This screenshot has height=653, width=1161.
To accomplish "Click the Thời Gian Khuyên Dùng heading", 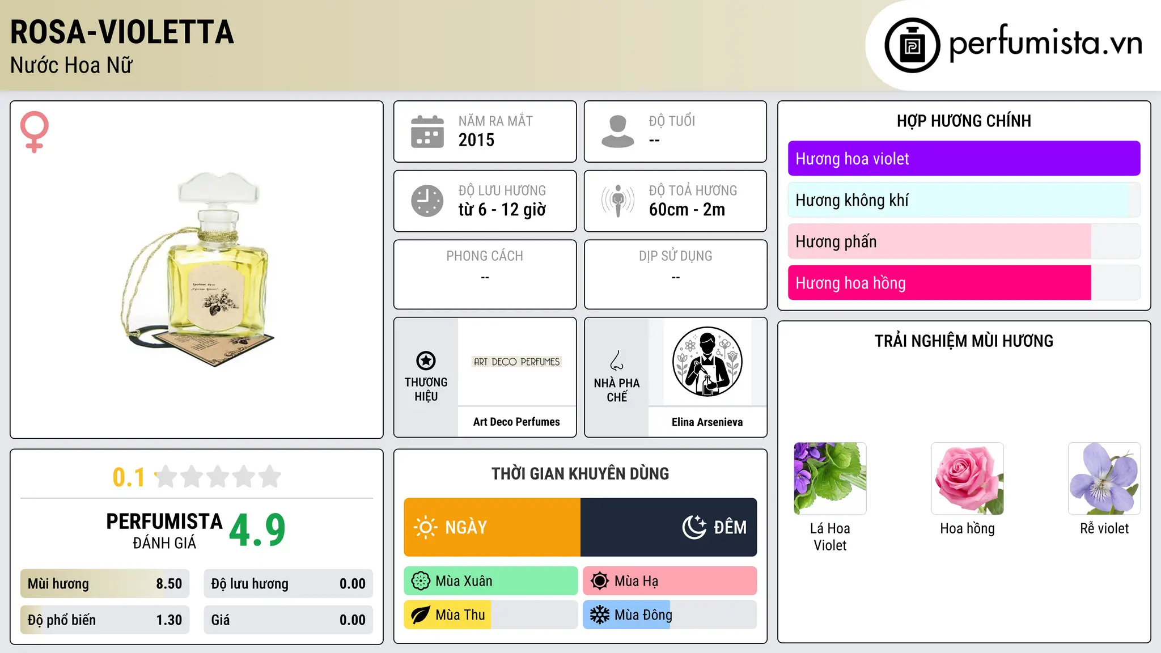I will 580,474.
